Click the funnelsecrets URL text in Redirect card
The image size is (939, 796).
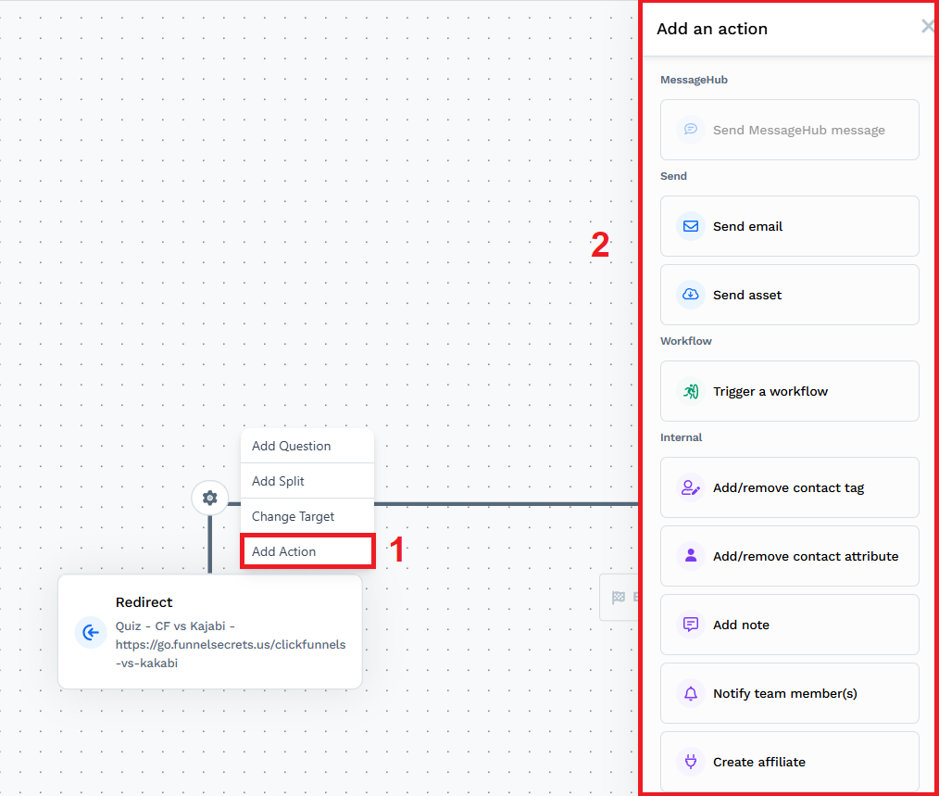tap(231, 653)
